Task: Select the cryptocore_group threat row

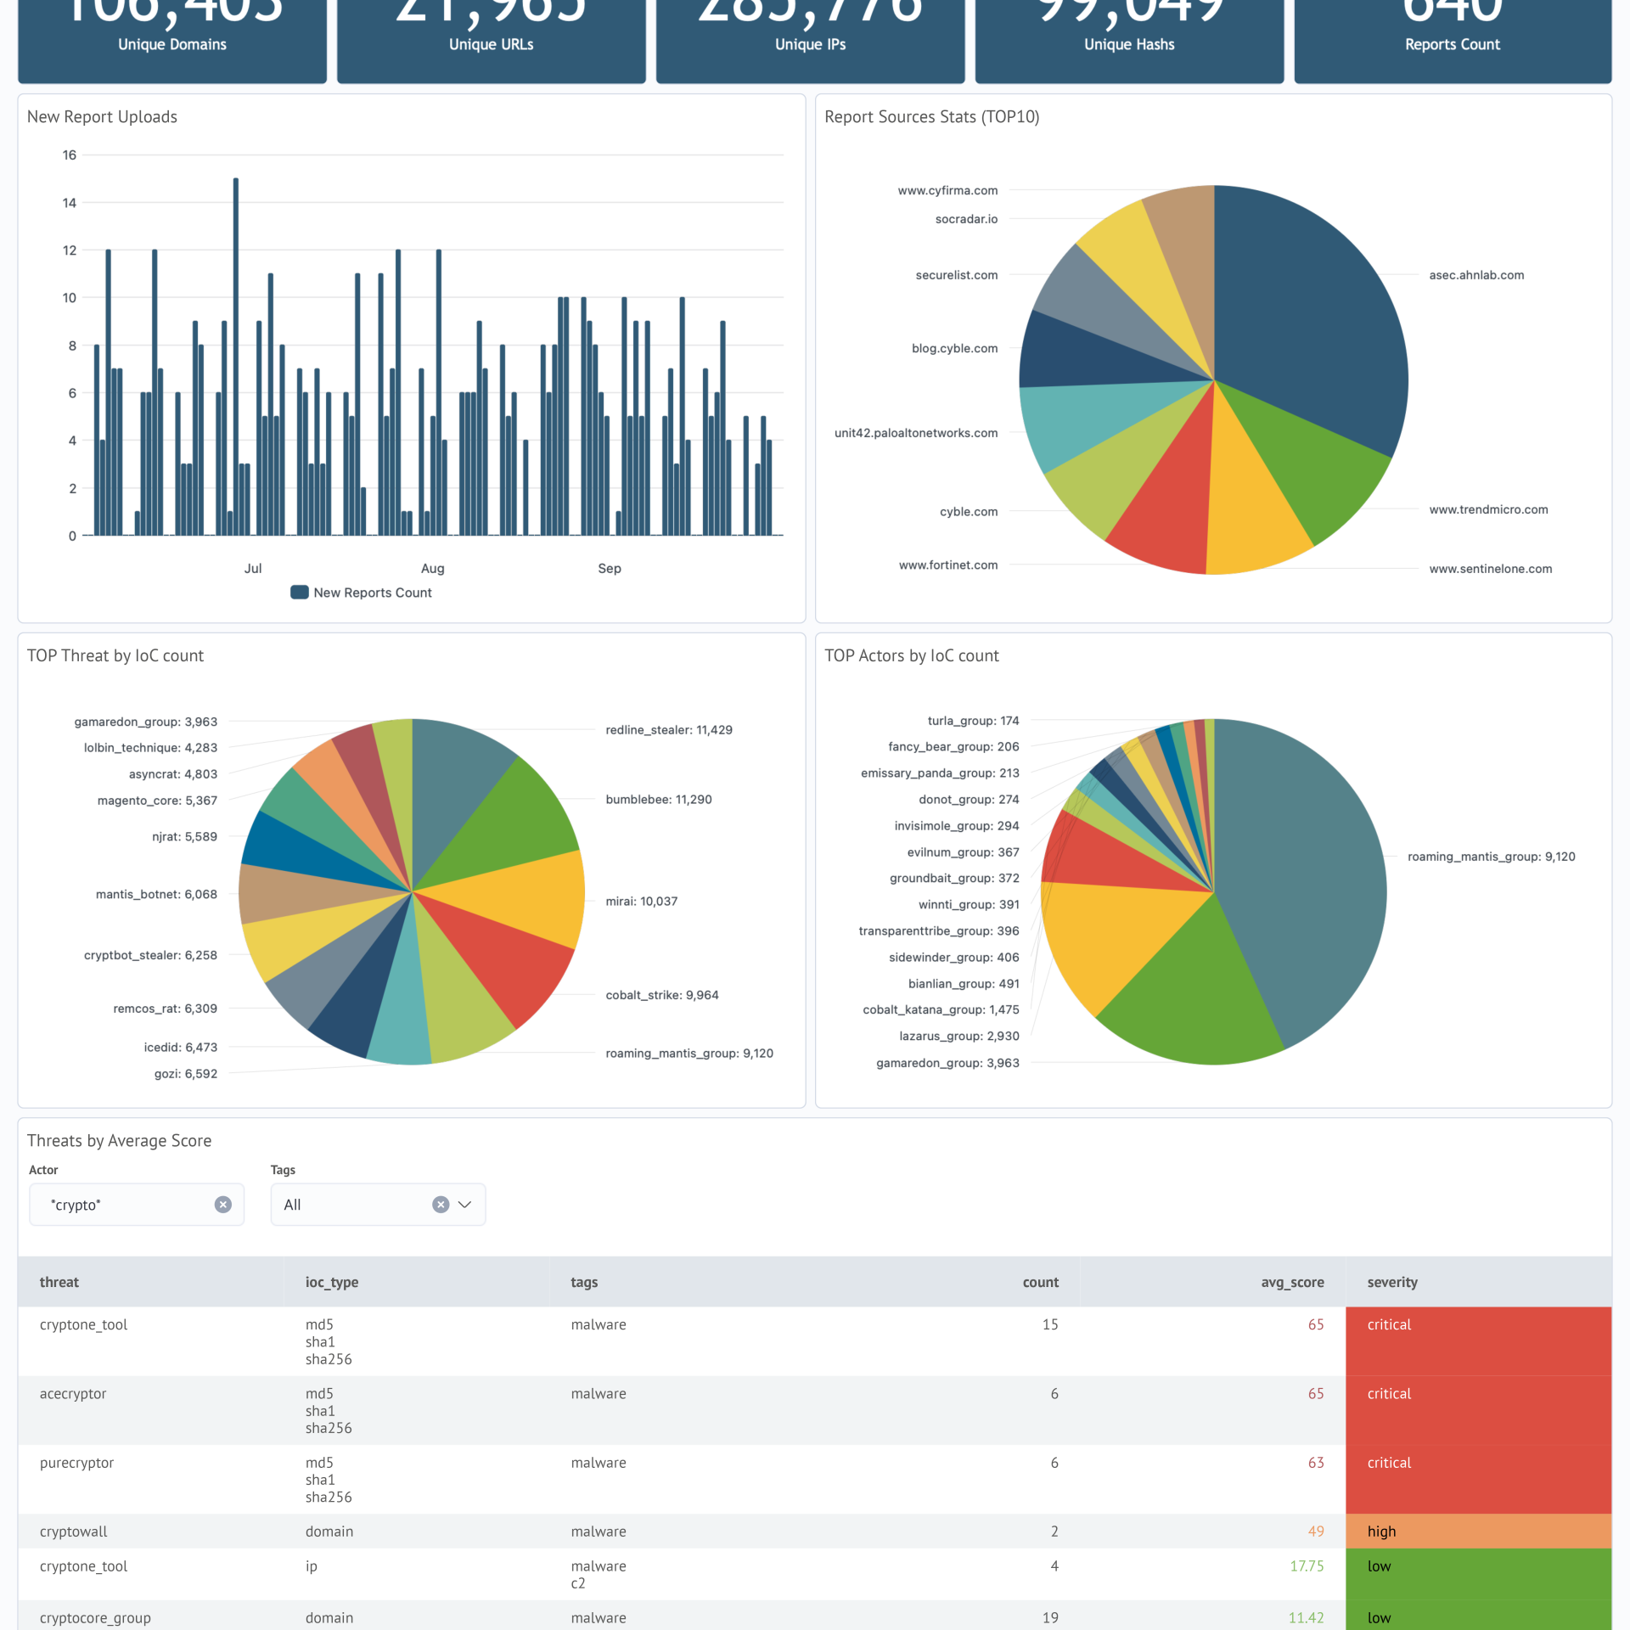Action: click(x=815, y=1616)
